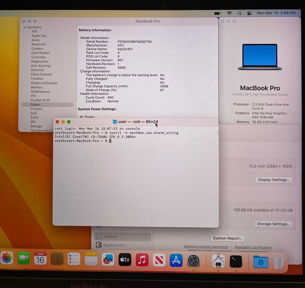Select Apple Pay in Hardware list
Screen dimensions: 305x288
tap(39, 36)
